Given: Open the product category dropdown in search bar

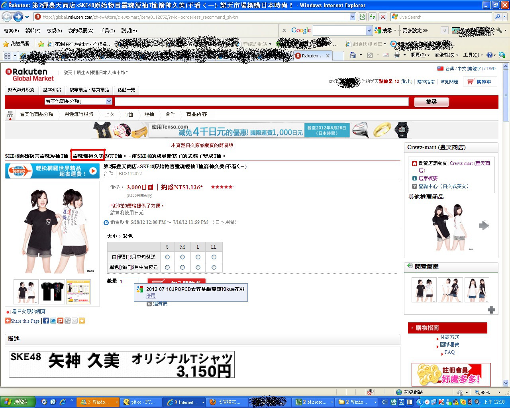Looking at the screenshot, I should point(109,101).
